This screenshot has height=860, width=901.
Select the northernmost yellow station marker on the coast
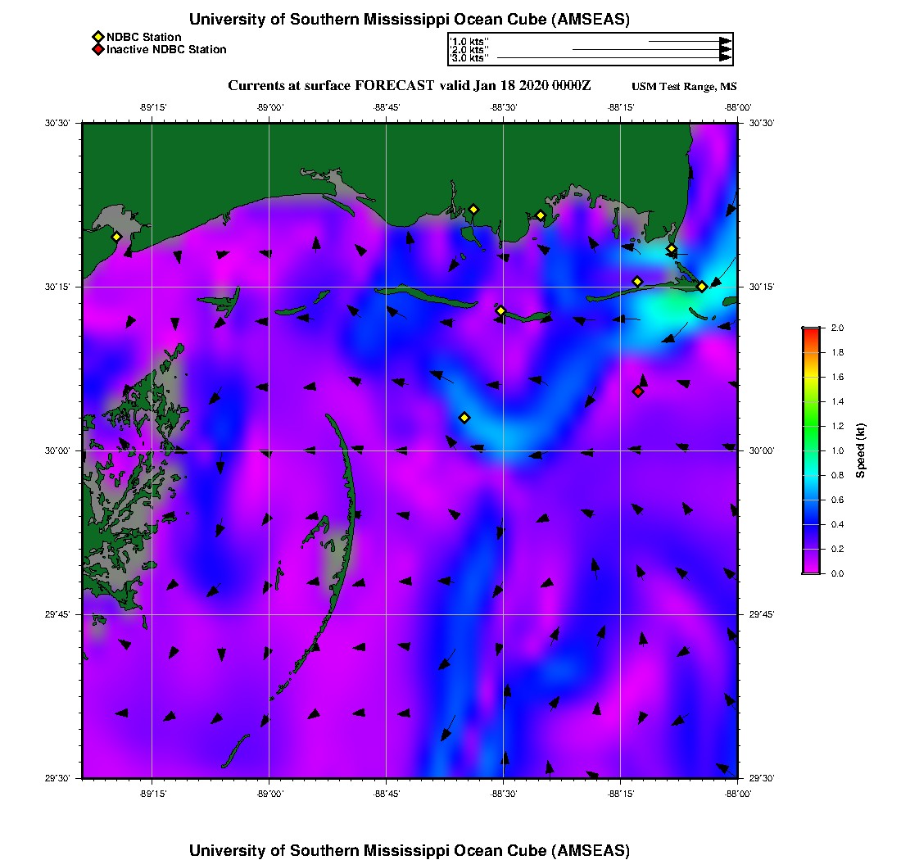click(x=473, y=210)
